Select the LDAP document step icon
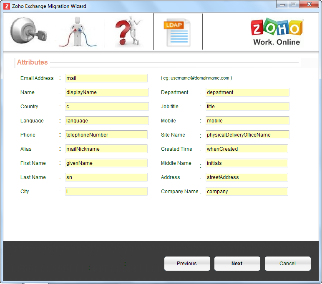This screenshot has height=284, width=322. [x=178, y=32]
